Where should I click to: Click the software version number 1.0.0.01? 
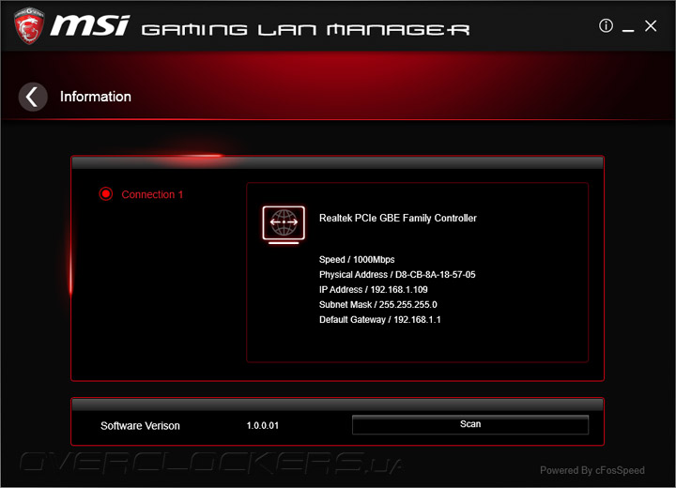click(263, 425)
